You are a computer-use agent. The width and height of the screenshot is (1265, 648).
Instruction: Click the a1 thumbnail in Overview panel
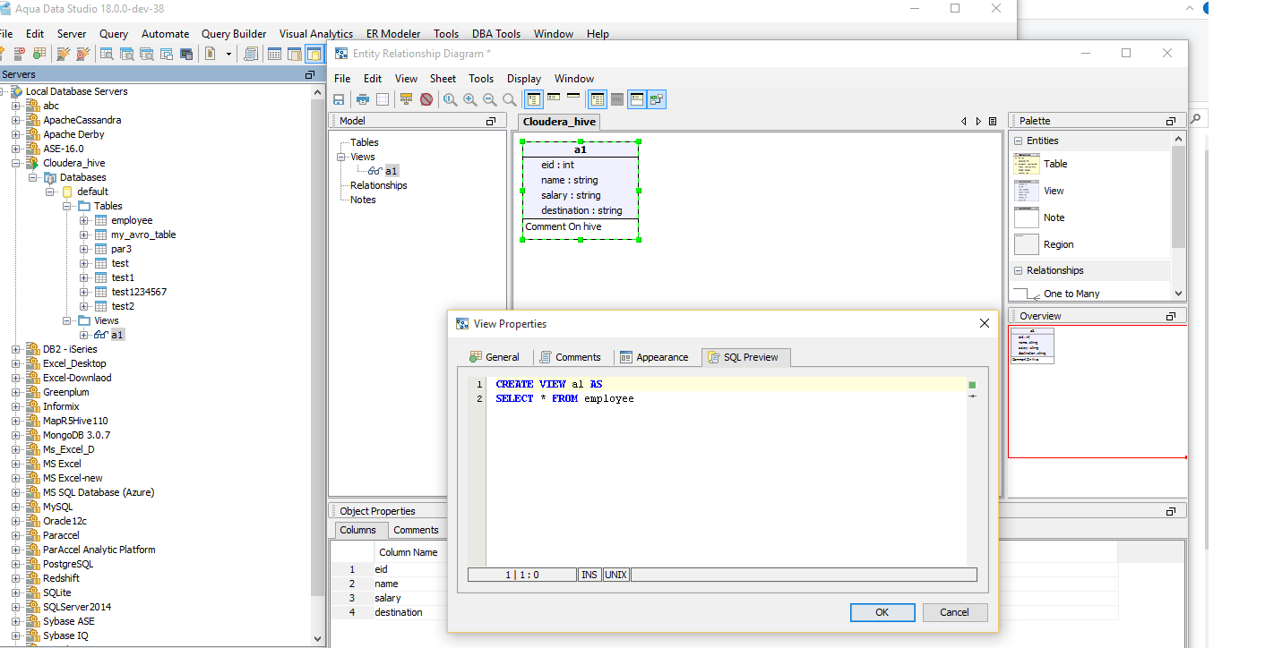tap(1032, 345)
